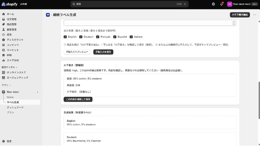The image size is (260, 146).
Task: Open ストア分析 in the sidebar
Action: 13,60
